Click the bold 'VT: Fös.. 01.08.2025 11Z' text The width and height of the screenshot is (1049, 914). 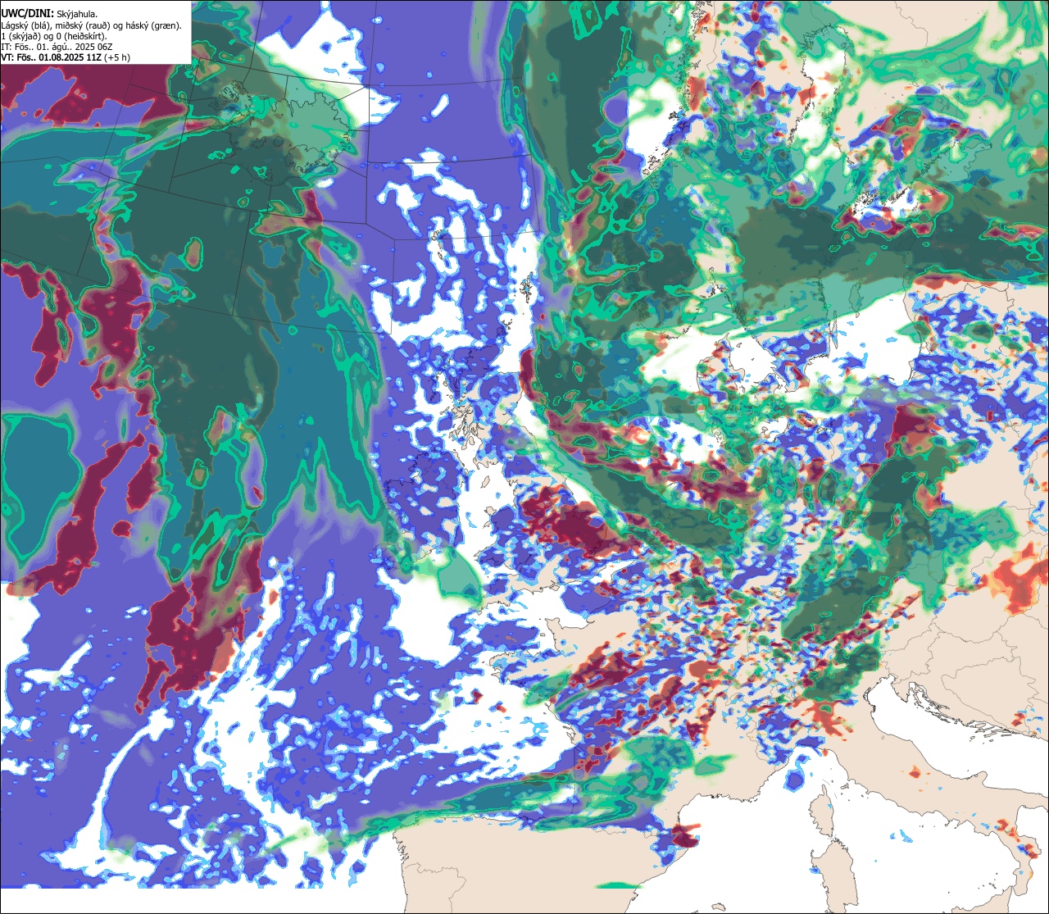point(51,57)
